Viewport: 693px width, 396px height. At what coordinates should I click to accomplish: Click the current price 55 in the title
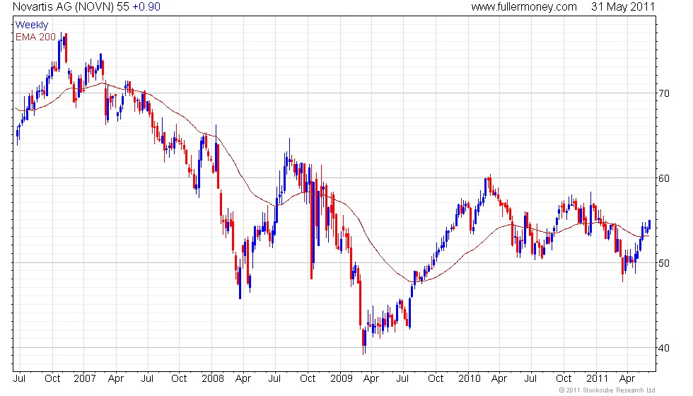[x=123, y=6]
